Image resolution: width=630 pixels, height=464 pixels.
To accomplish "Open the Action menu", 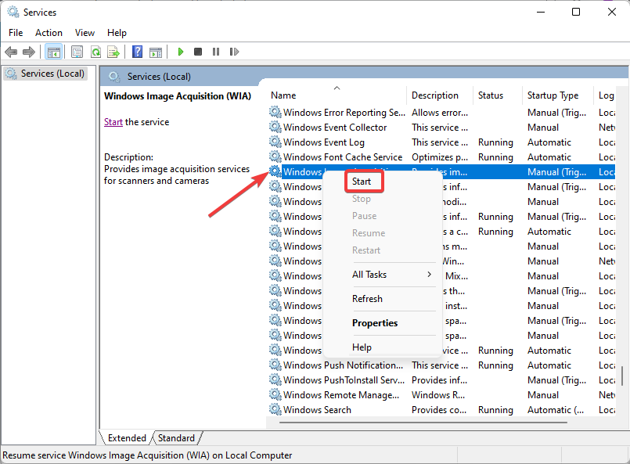I will (49, 32).
